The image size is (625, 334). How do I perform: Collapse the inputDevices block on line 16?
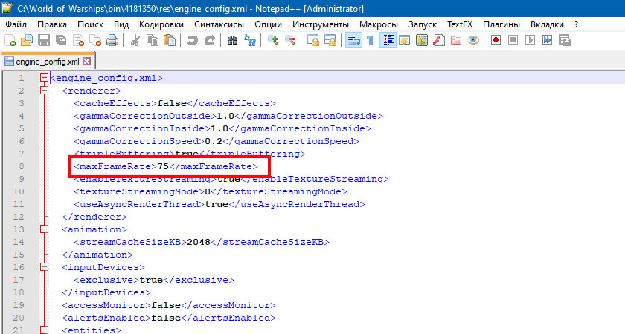pos(44,267)
